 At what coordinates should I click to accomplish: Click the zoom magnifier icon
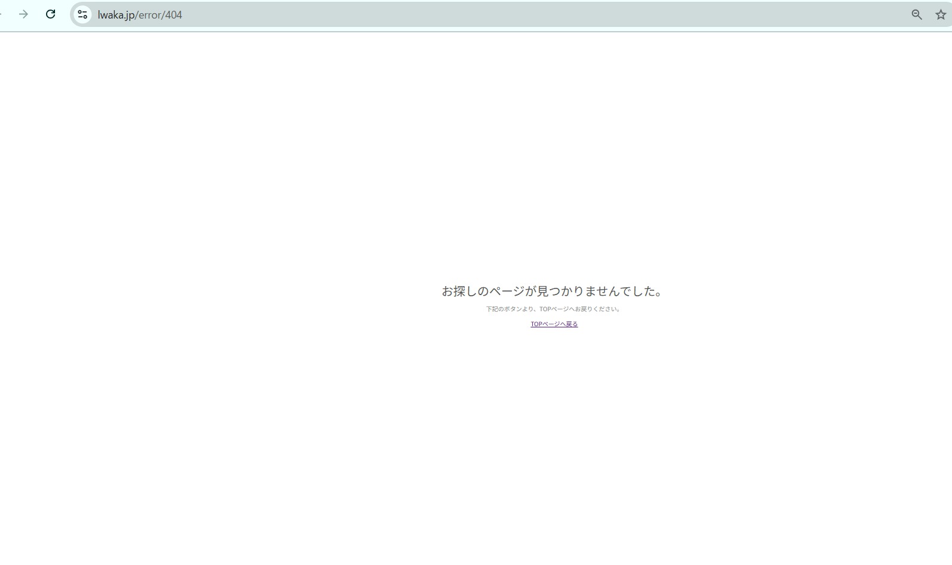[917, 15]
